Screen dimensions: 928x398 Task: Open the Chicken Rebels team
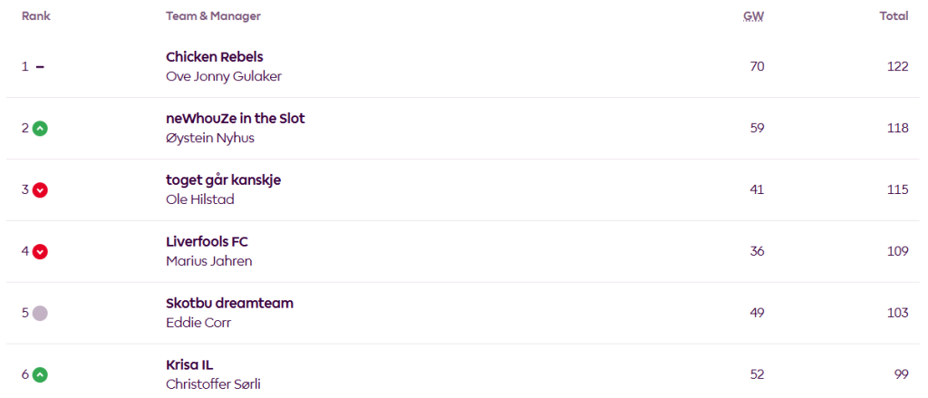[x=215, y=57]
